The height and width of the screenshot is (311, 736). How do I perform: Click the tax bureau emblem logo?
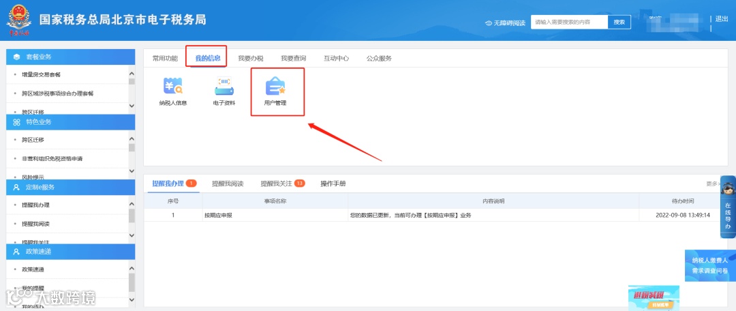coord(19,21)
